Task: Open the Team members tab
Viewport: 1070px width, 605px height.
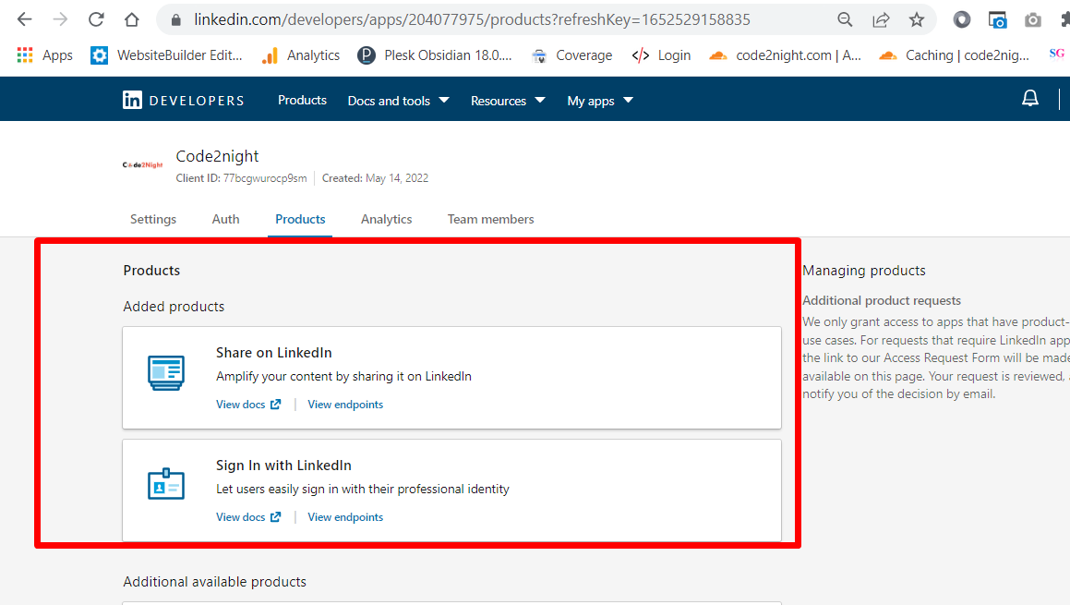Action: pyautogui.click(x=490, y=219)
